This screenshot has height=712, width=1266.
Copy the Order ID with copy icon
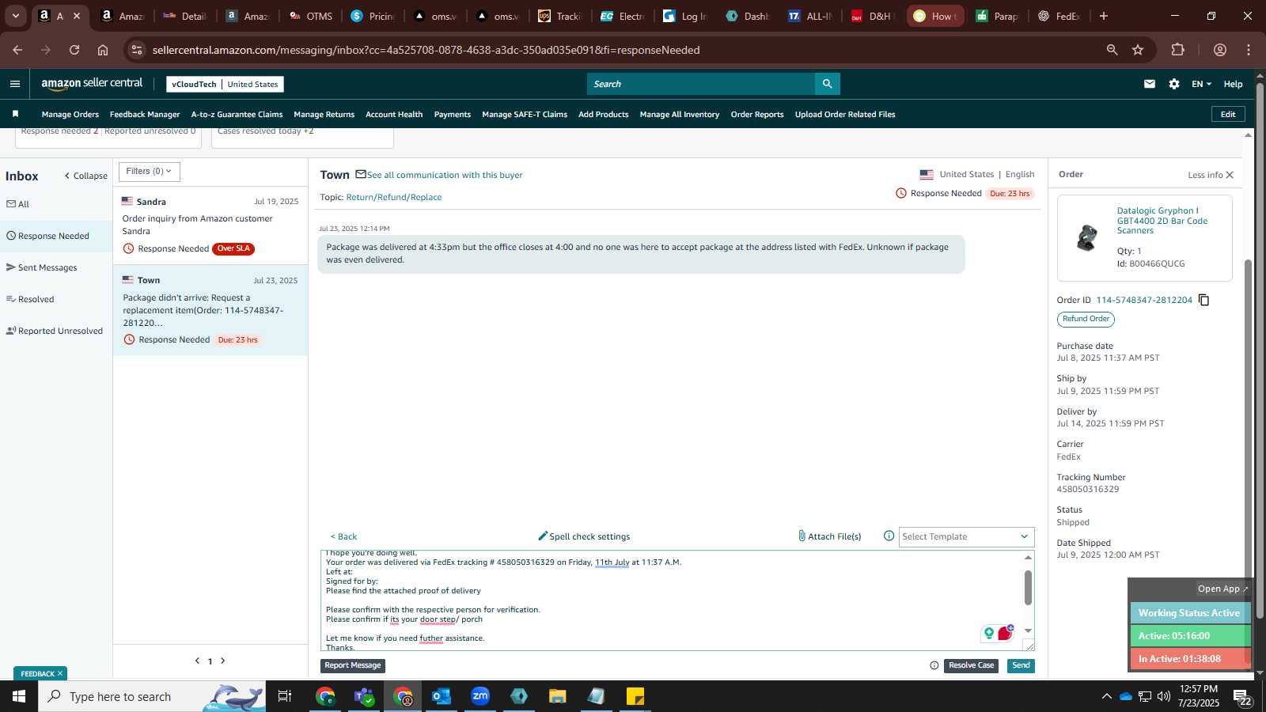pyautogui.click(x=1203, y=300)
